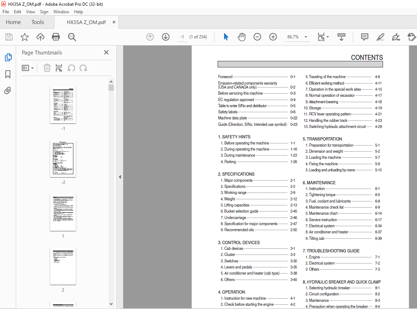This screenshot has width=417, height=309.
Task: Click the read mode keyboard-arrow icon
Action: 341,37
